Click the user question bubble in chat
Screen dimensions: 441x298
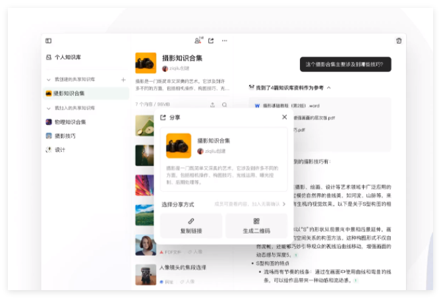click(345, 65)
